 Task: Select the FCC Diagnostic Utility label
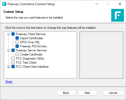30,59
